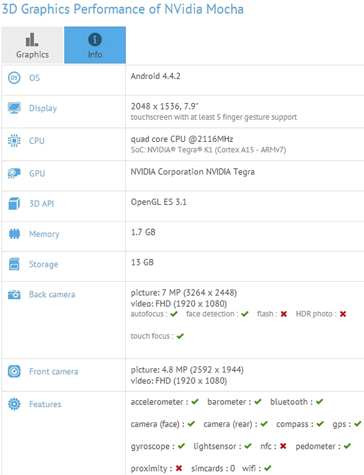Image resolution: width=364 pixels, height=475 pixels.
Task: Click the 'Front camera' row label
Action: (53, 371)
